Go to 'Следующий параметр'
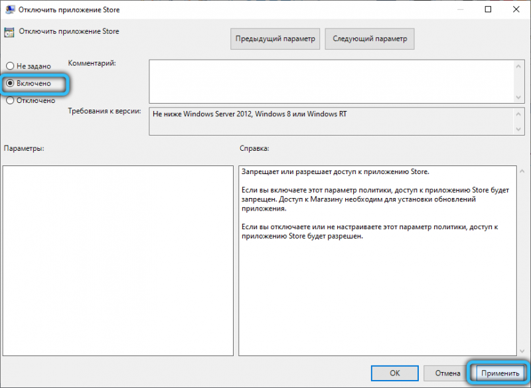Viewport: 531px width, 388px height. click(x=370, y=39)
